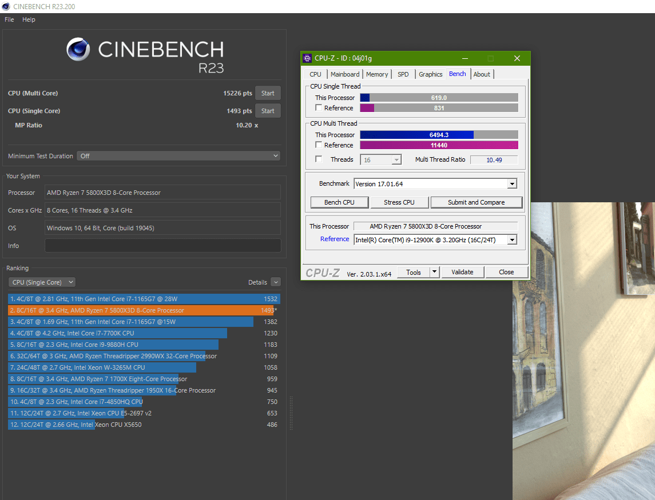Click the Cinebench logo sphere icon
The image size is (655, 500).
tap(78, 49)
